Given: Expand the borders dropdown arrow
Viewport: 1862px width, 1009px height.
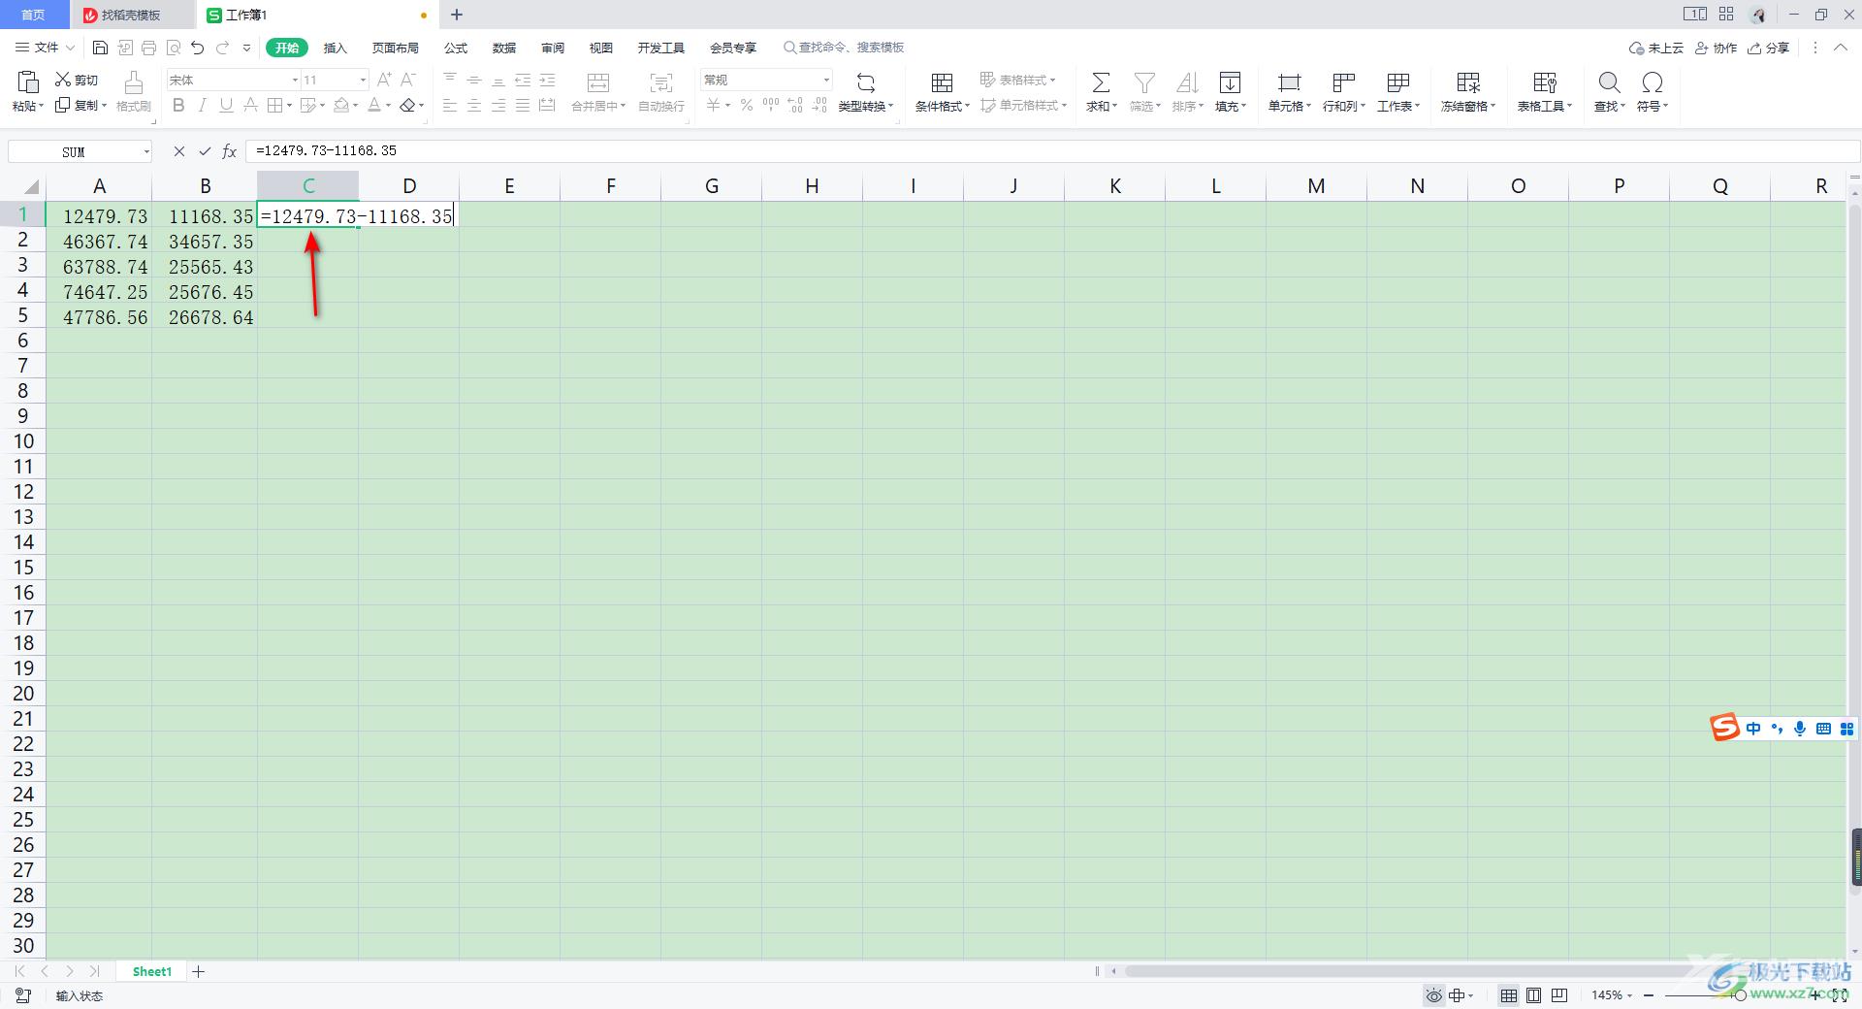Looking at the screenshot, I should tap(290, 105).
